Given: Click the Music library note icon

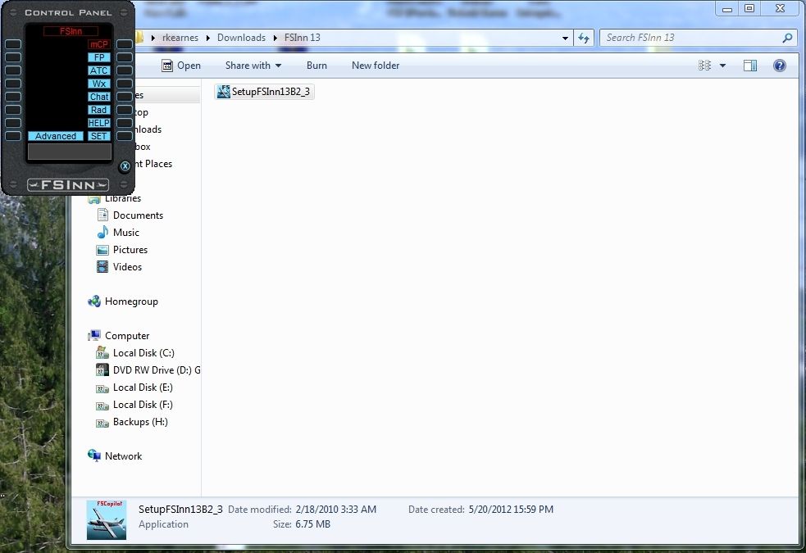Looking at the screenshot, I should click(102, 233).
